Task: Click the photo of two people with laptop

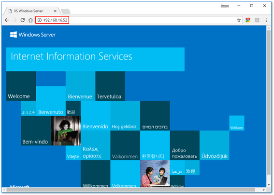Action: [x=155, y=174]
